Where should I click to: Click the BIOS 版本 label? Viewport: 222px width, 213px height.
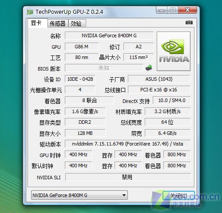click(x=49, y=69)
